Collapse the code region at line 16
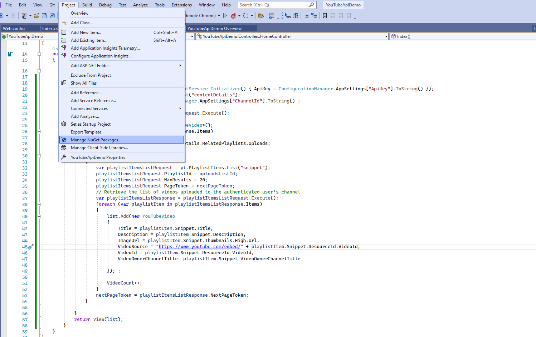The image size is (536, 337). point(39,71)
